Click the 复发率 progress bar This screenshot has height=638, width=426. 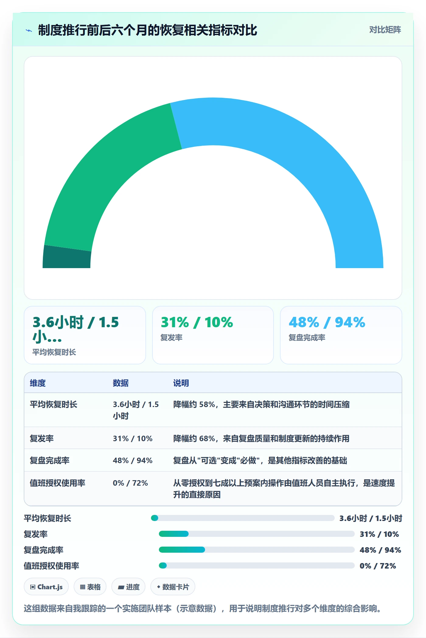[257, 534]
